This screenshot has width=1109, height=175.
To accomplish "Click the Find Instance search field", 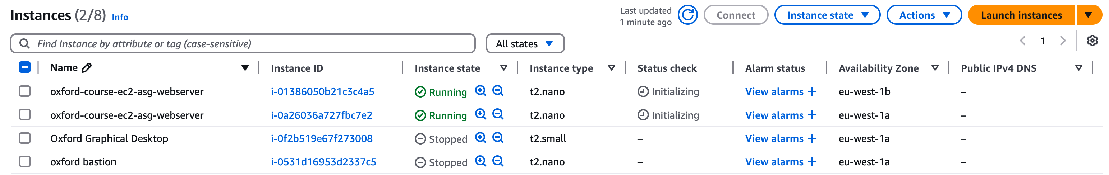I will [250, 43].
